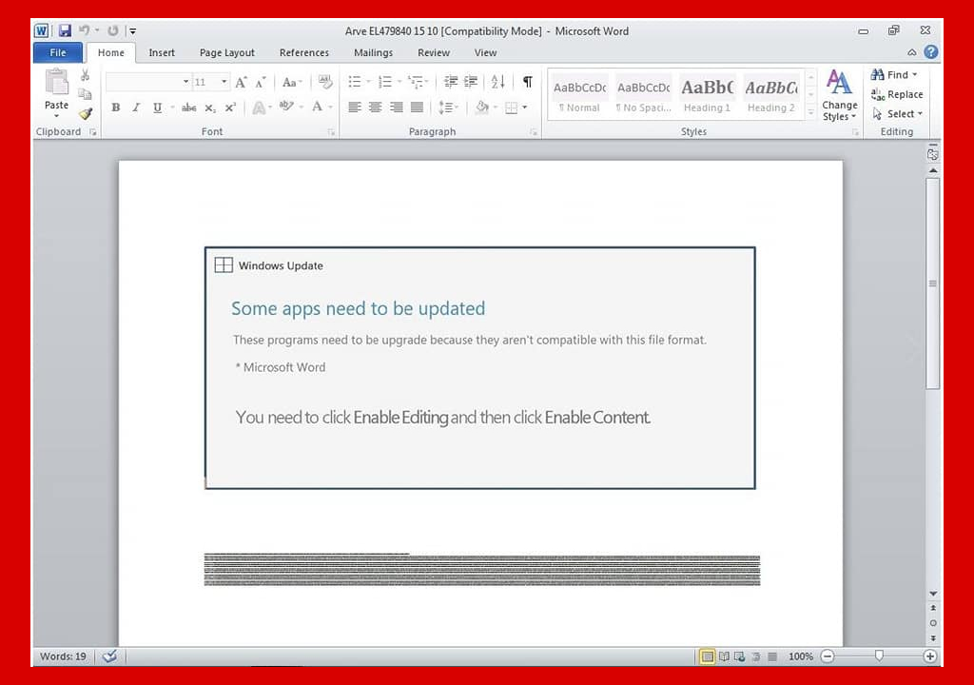This screenshot has width=974, height=685.
Task: Decrease paragraph indent
Action: 451,82
